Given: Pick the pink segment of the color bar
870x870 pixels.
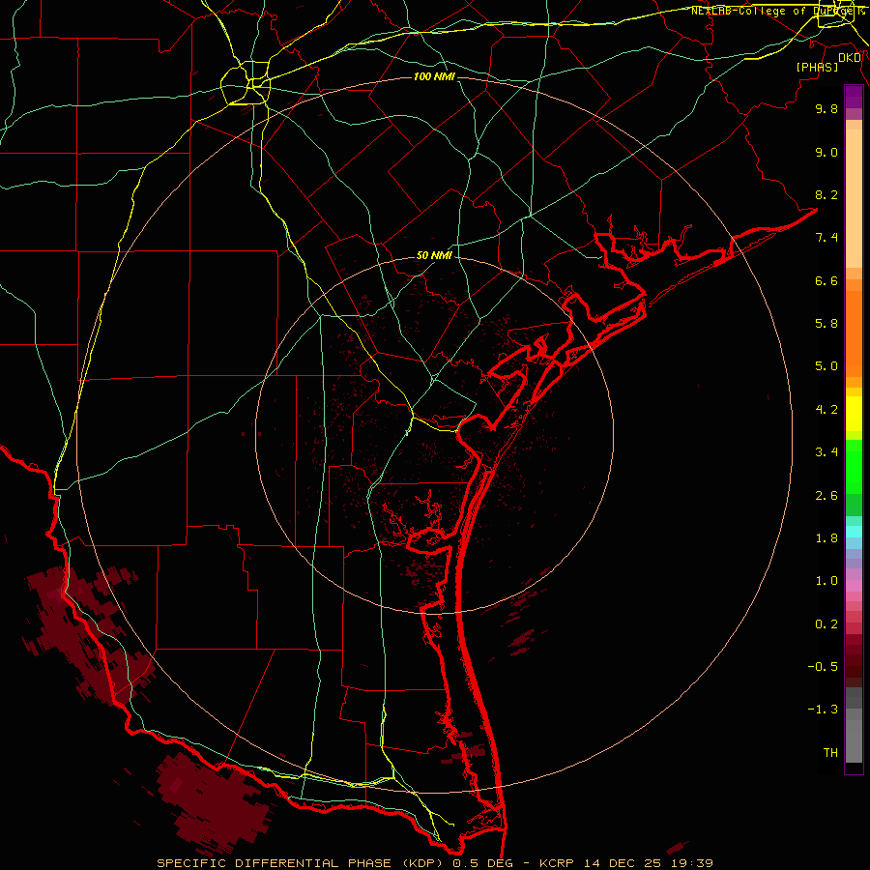Looking at the screenshot, I should coord(854,586).
